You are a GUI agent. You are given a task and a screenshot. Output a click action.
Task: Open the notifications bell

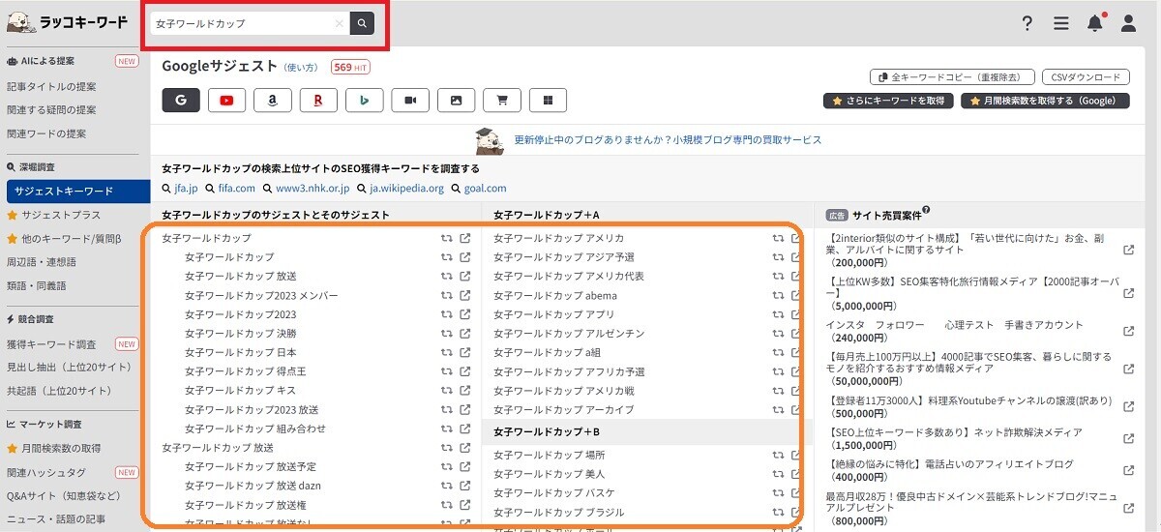1095,23
